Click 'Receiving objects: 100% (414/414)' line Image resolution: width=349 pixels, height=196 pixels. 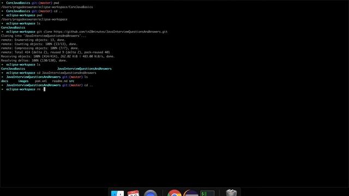[58, 57]
